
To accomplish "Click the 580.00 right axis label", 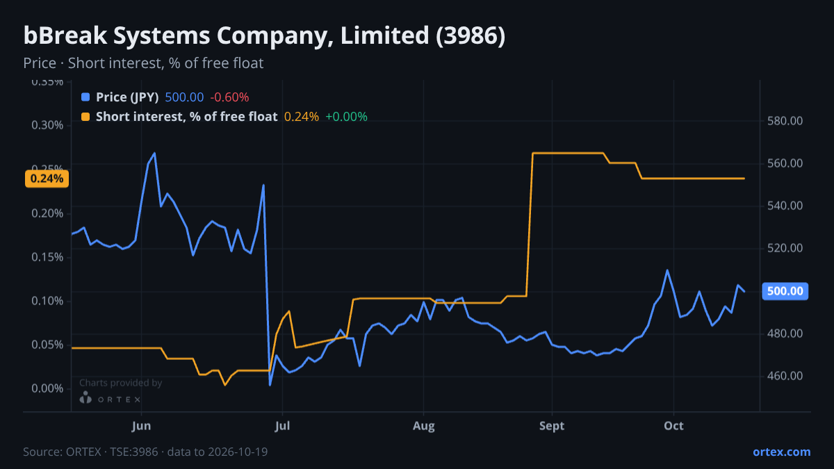I will 785,121.
